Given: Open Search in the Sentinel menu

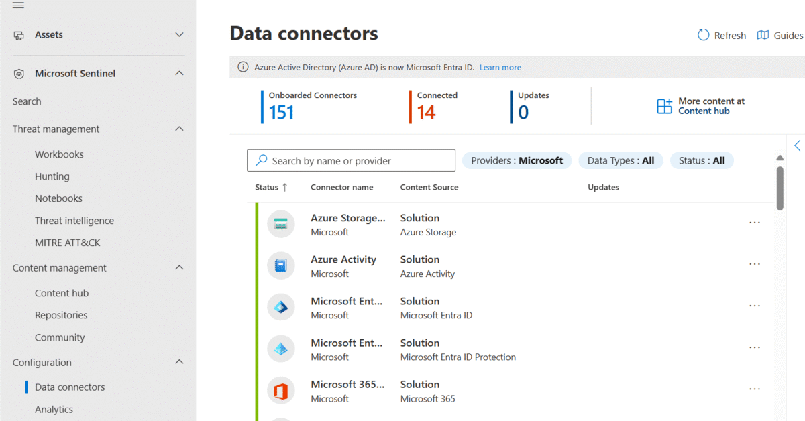Looking at the screenshot, I should pyautogui.click(x=27, y=101).
